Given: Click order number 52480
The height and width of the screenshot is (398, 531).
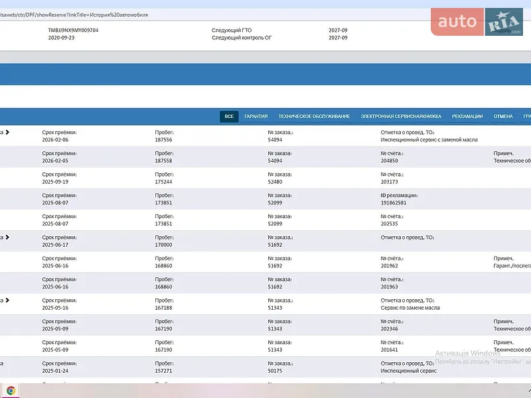Looking at the screenshot, I should [x=275, y=182].
